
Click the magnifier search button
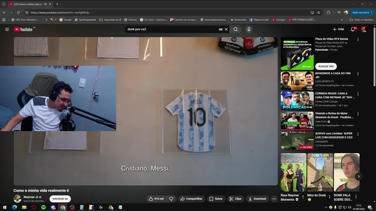236,29
